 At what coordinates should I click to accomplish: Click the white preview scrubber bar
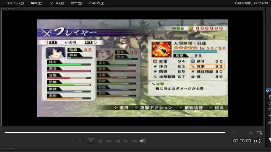click(115, 133)
